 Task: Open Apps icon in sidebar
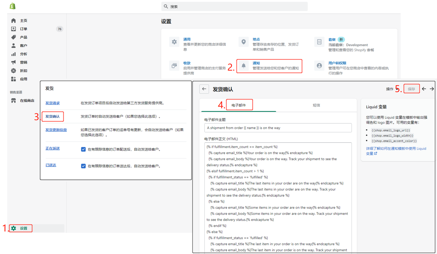pyautogui.click(x=13, y=79)
